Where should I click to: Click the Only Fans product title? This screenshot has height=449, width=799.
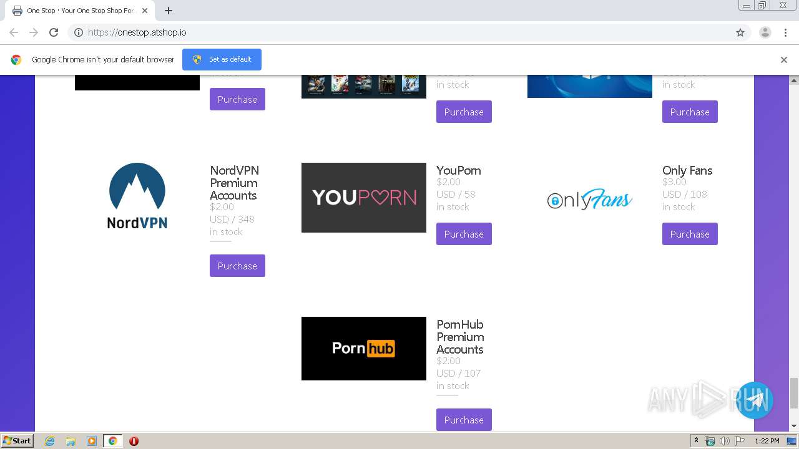coord(687,170)
